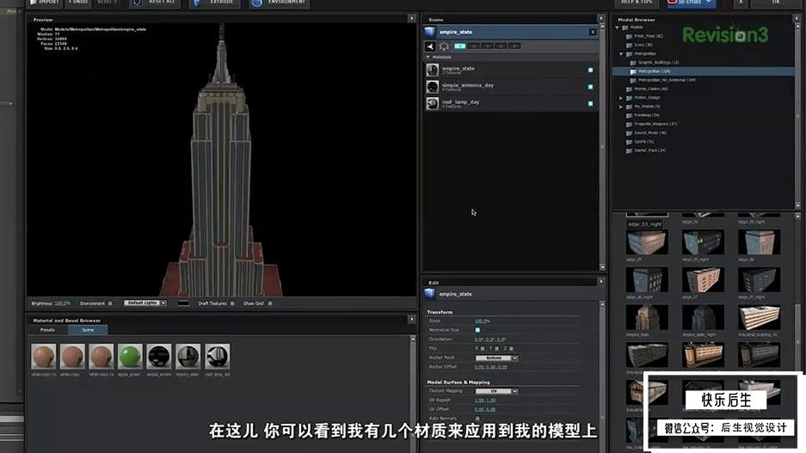This screenshot has width=806, height=453.
Task: Pick the second white clay material sphere
Action: (x=72, y=357)
